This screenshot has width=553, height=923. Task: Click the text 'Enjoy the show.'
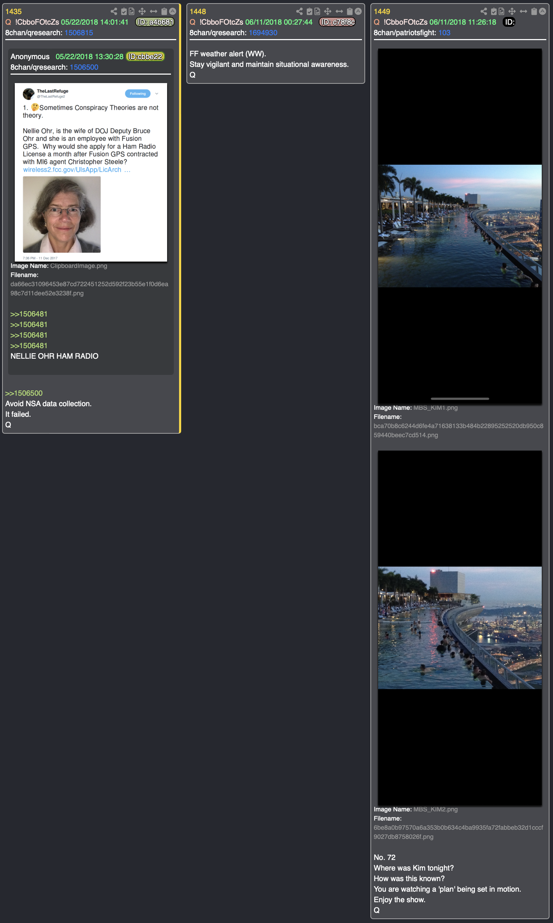[x=400, y=899]
